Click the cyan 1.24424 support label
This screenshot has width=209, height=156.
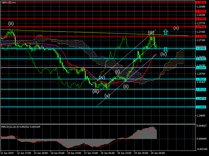tap(201, 107)
